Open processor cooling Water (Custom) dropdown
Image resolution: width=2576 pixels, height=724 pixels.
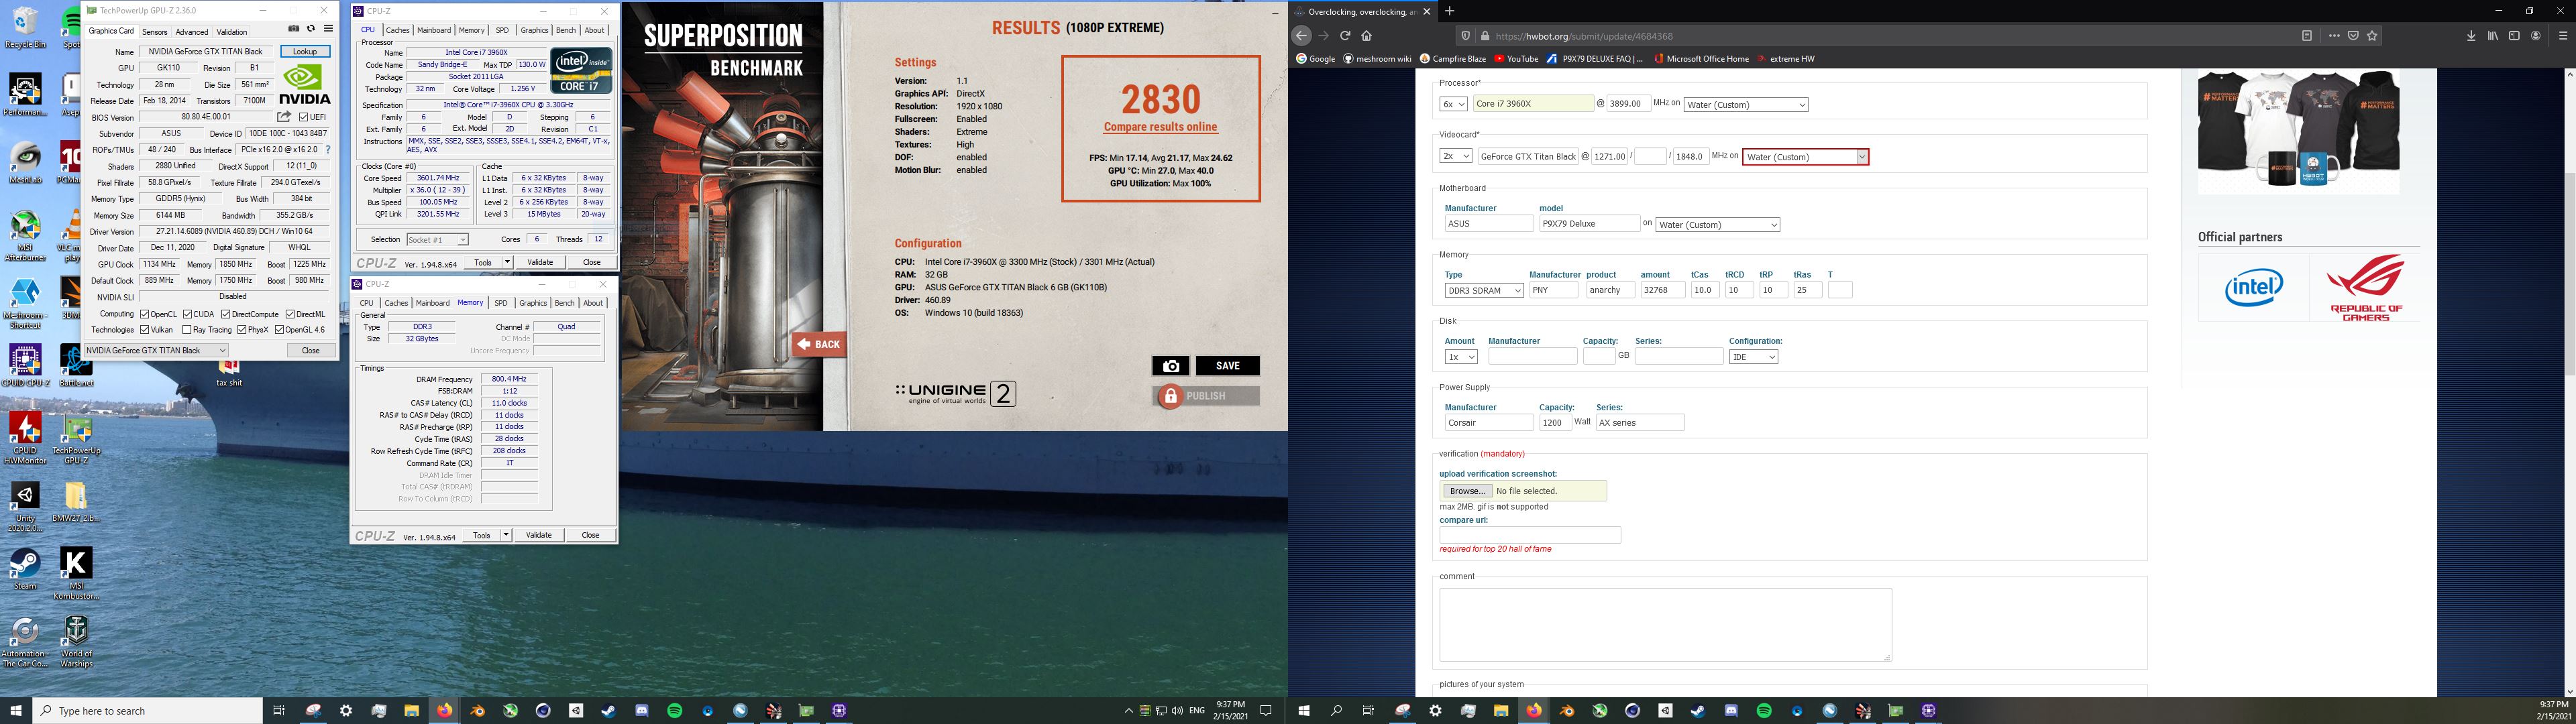point(1746,104)
